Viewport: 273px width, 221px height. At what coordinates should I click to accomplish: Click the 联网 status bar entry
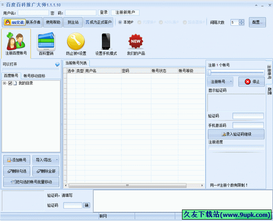(x=103, y=216)
